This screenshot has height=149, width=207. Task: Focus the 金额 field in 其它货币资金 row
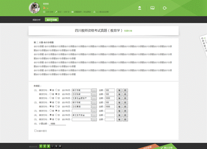[x=110, y=115]
